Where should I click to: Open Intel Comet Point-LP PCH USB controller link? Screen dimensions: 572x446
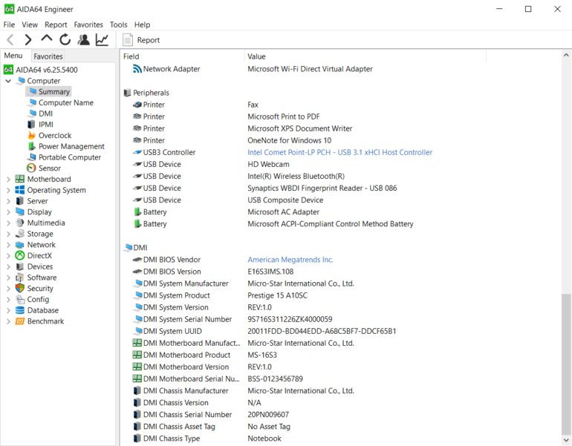(x=339, y=152)
